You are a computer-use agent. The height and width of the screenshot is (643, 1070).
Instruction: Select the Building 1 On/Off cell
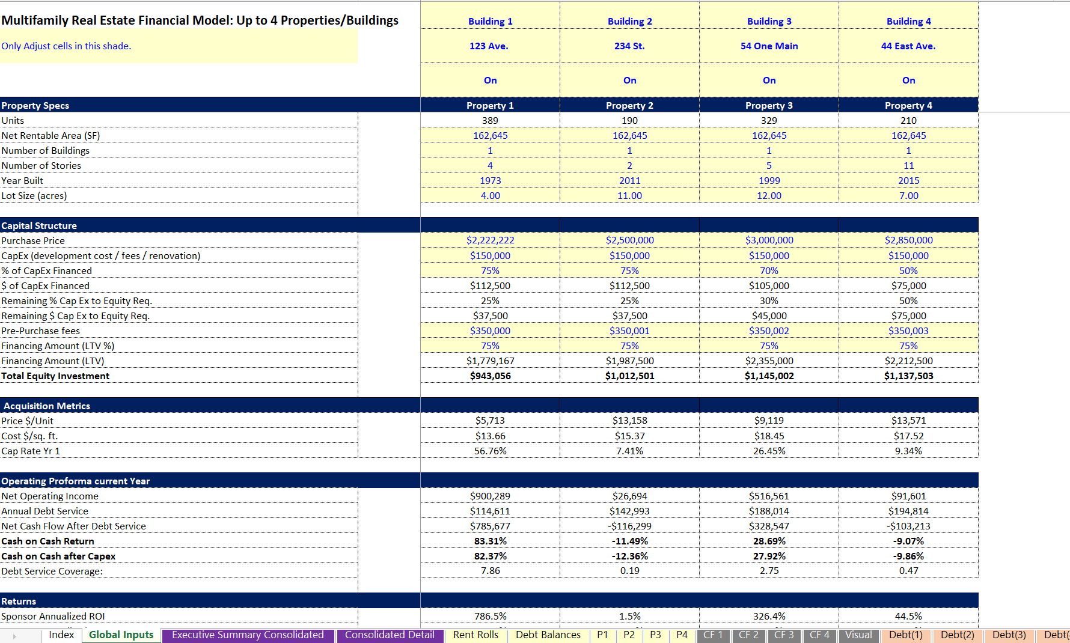[x=490, y=80]
